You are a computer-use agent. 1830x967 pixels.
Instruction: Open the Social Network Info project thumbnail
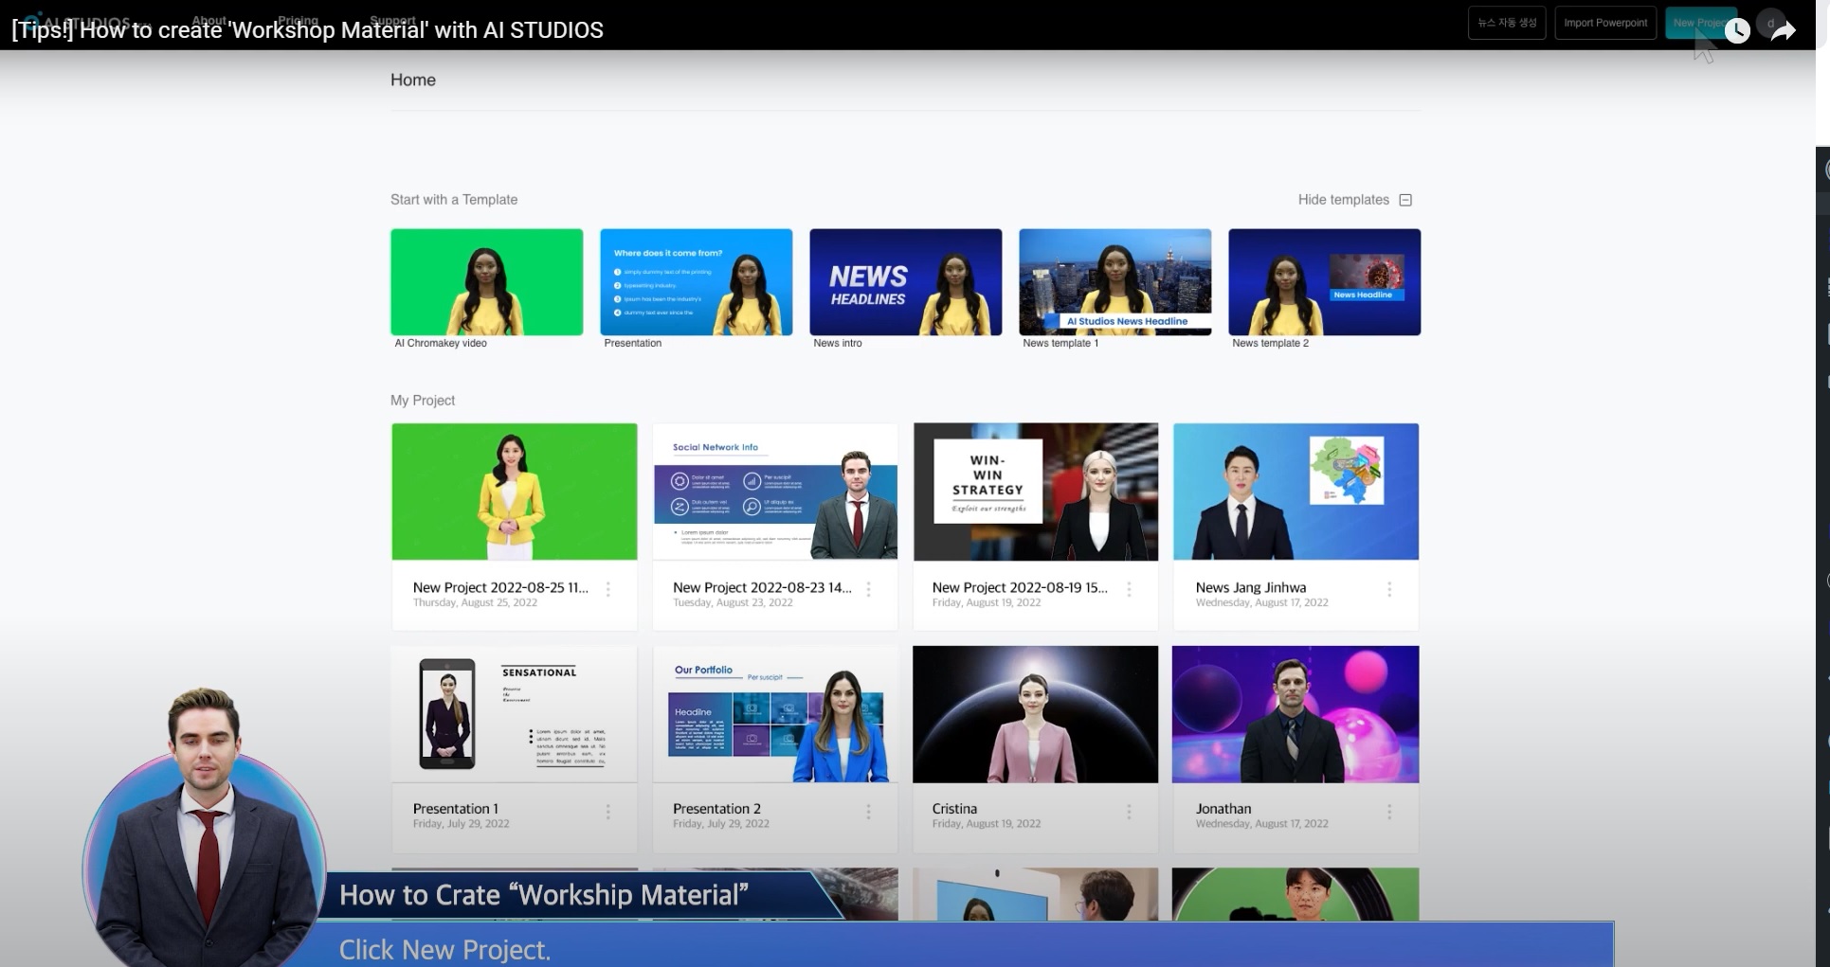[x=775, y=492]
